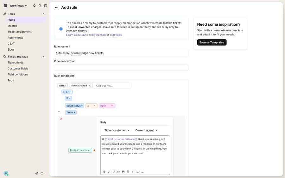Viewport: 285px width, 178px height.
Task: Click the WHEN label chip
Action: tap(62, 86)
